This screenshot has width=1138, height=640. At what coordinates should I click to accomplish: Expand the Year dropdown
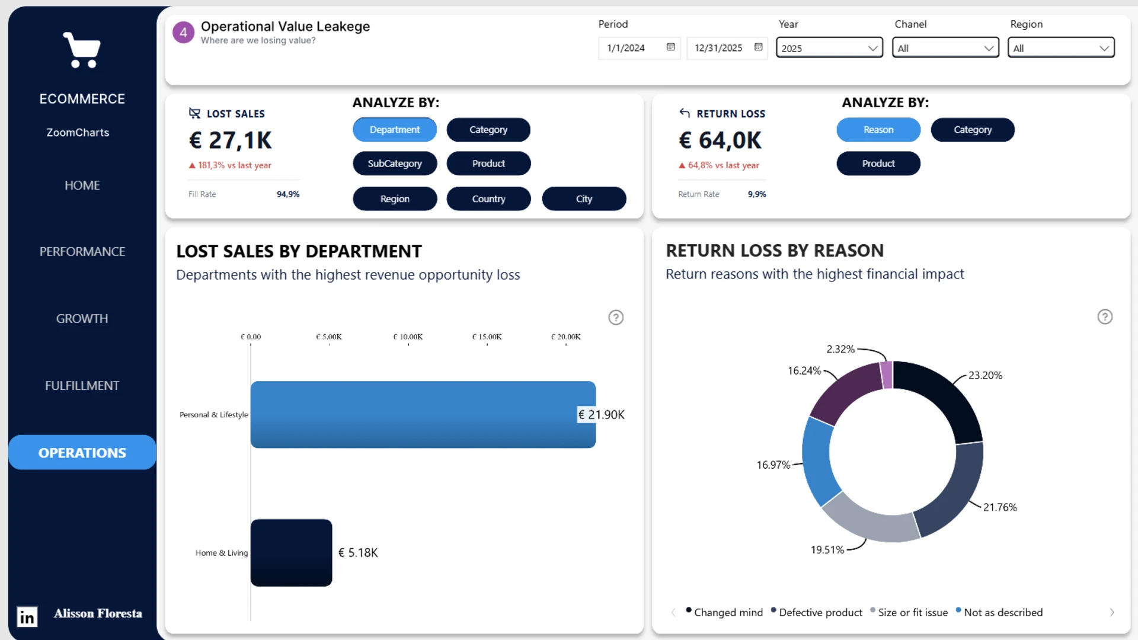(x=829, y=48)
